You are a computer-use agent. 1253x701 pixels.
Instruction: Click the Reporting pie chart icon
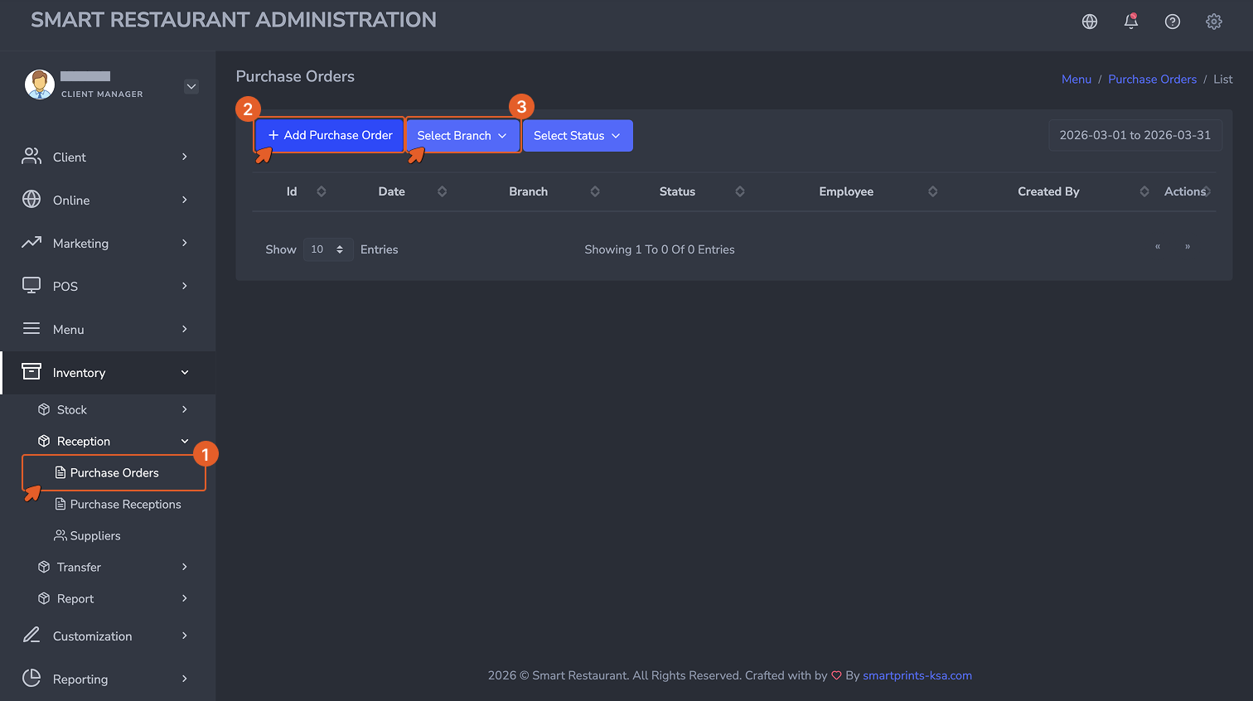[x=31, y=679]
